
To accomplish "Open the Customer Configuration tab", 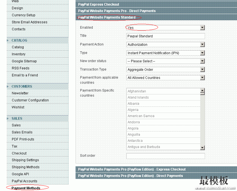I will tap(38, 100).
